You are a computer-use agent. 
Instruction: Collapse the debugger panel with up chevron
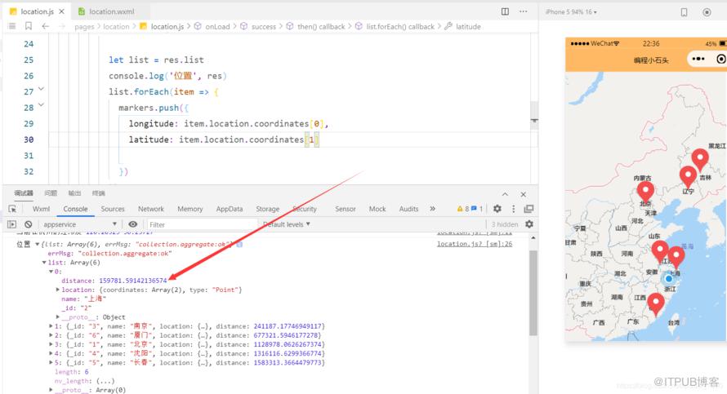505,194
